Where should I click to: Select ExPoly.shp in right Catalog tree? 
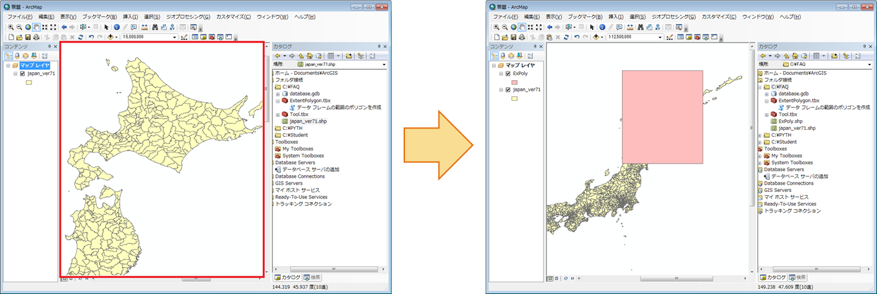tap(790, 121)
